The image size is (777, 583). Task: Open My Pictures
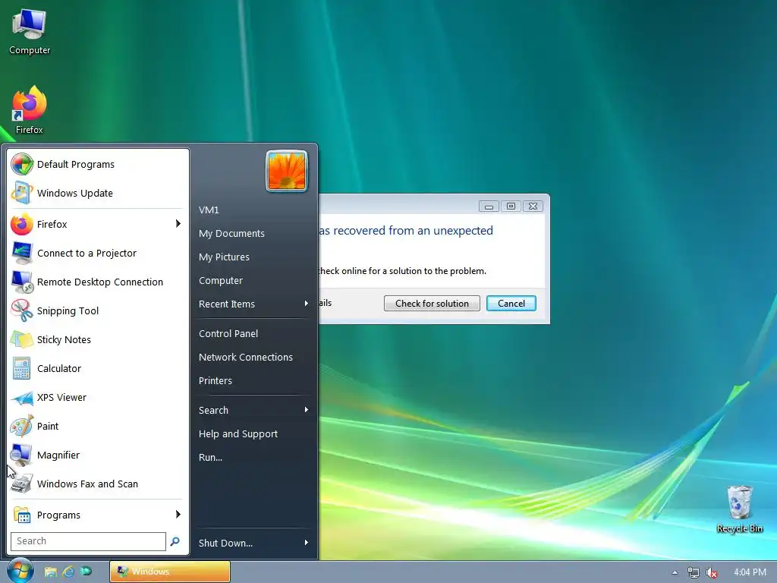(x=224, y=257)
